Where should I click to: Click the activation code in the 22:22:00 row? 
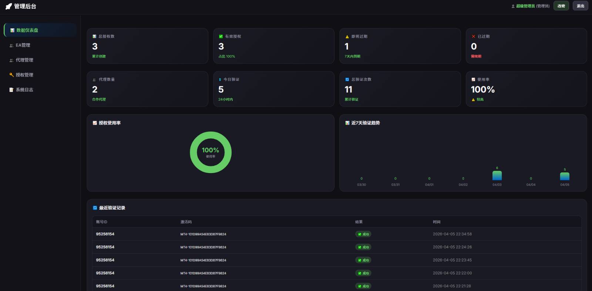(x=203, y=273)
